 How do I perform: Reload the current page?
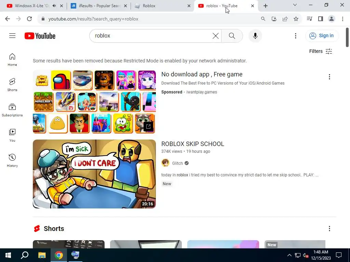pos(29,19)
